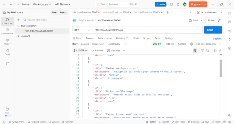Click the response vertical scrollbar thumb
Image resolution: width=234 pixels, height=124 pixels.
[221, 68]
